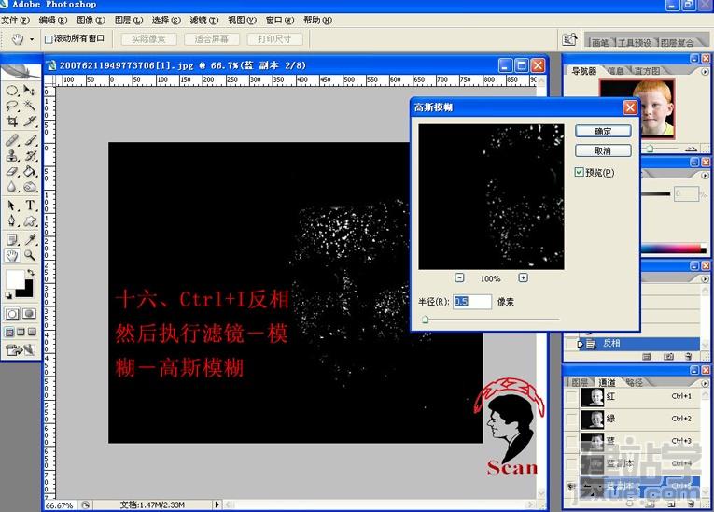Viewport: 714px width, 512px height.
Task: Click the swap foreground/background colors arrow
Action: (x=30, y=273)
